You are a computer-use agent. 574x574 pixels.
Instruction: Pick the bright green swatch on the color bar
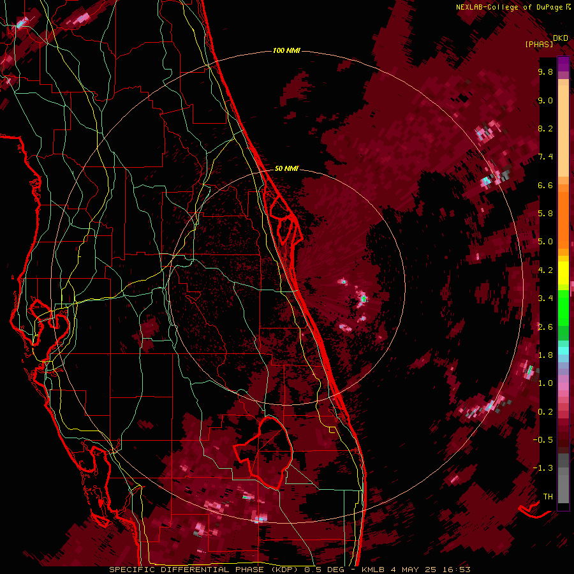(x=563, y=309)
